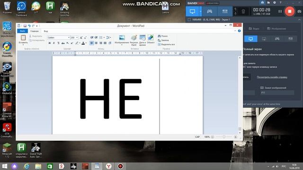Image resolution: width=303 pixels, height=170 pixels.
Task: Adjust the WordPad zoom slider
Action: (x=224, y=137)
